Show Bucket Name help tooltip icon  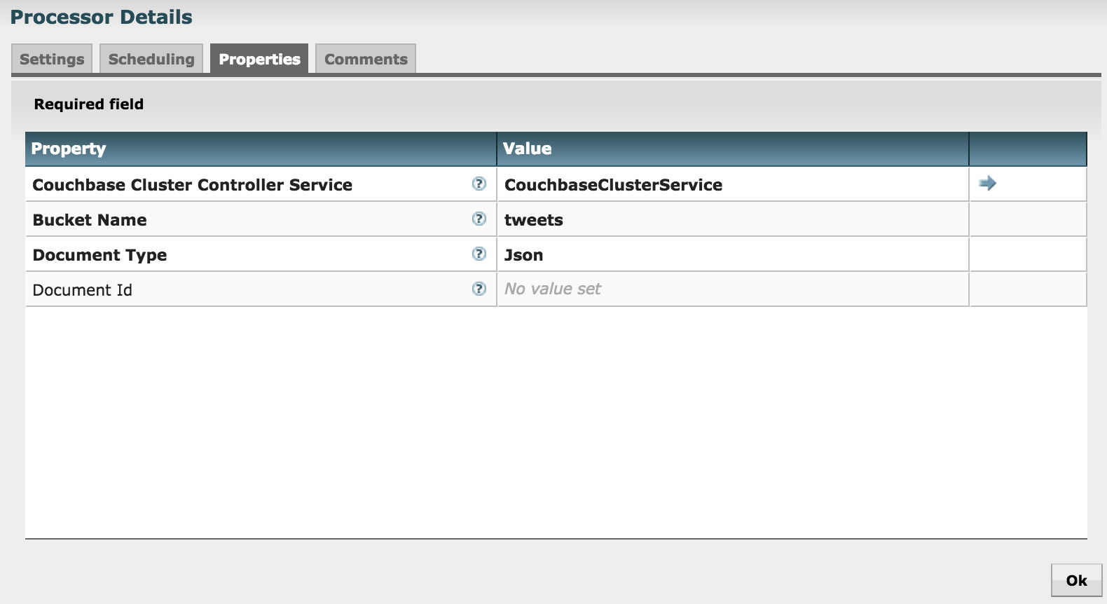tap(479, 219)
